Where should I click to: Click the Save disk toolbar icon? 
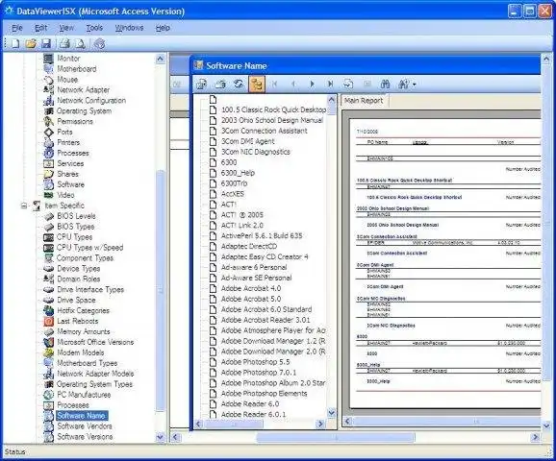point(46,43)
